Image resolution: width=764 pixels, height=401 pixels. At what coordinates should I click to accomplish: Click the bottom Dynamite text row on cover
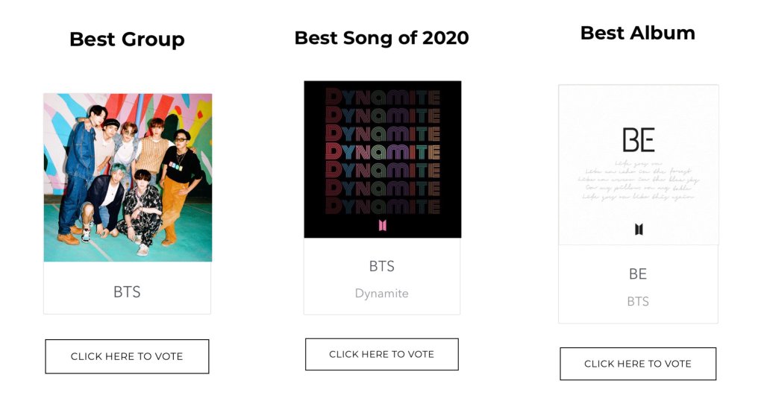(x=382, y=204)
